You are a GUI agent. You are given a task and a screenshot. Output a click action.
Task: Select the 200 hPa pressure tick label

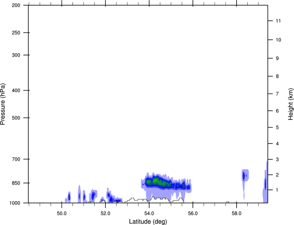point(17,6)
